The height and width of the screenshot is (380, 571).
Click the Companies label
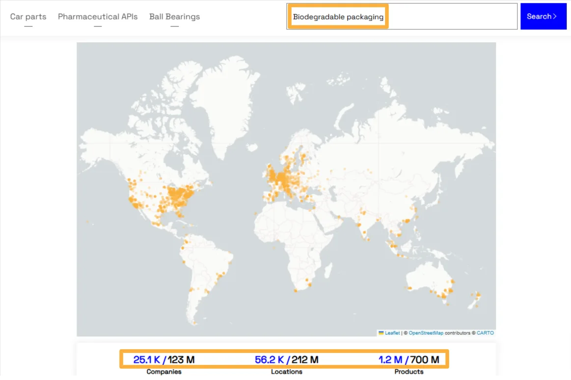(x=164, y=372)
